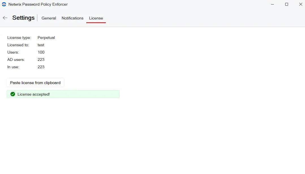Switch to the Notifications tab
This screenshot has height=174, width=305.
click(72, 18)
